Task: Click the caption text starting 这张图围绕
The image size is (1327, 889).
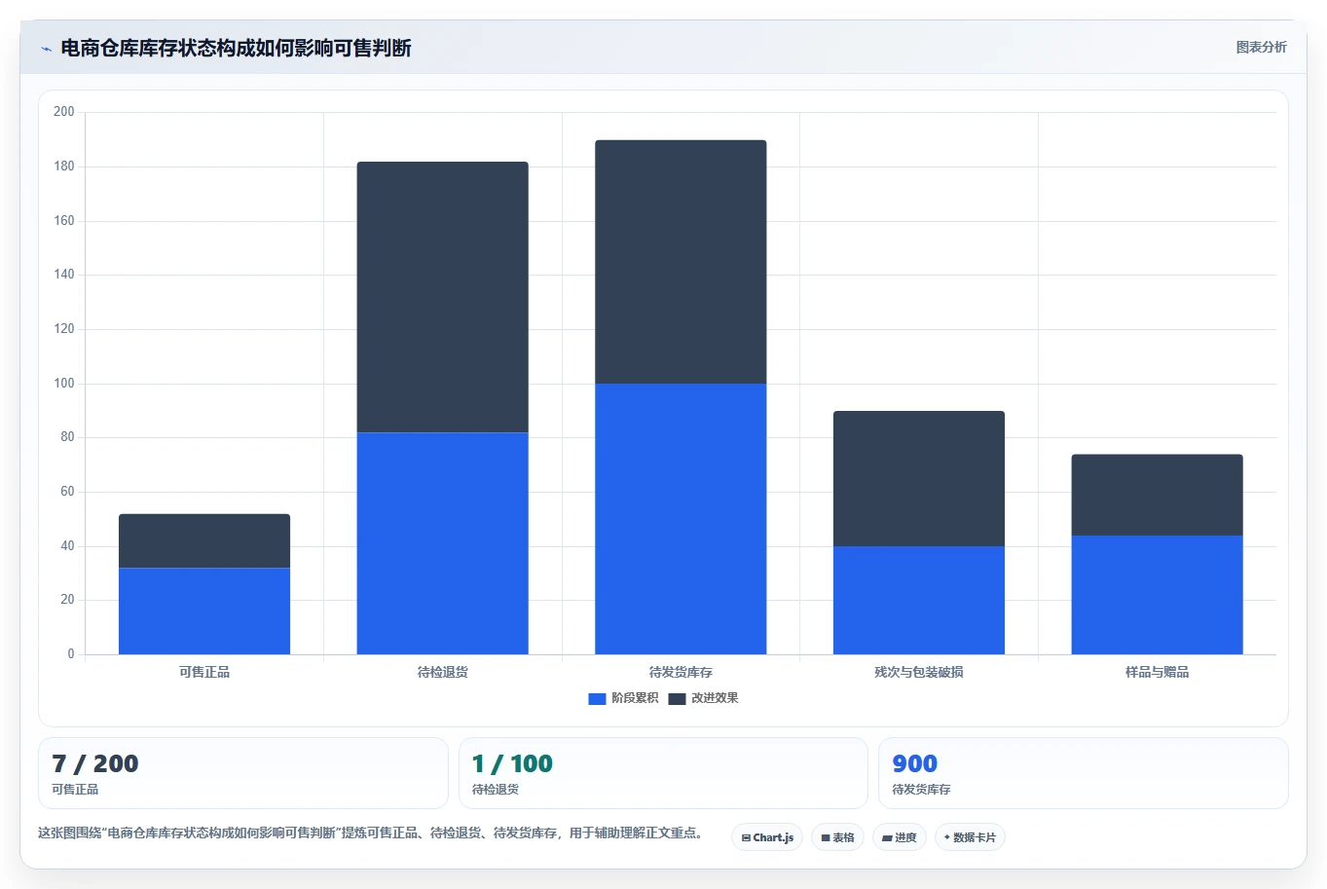Action: point(371,833)
